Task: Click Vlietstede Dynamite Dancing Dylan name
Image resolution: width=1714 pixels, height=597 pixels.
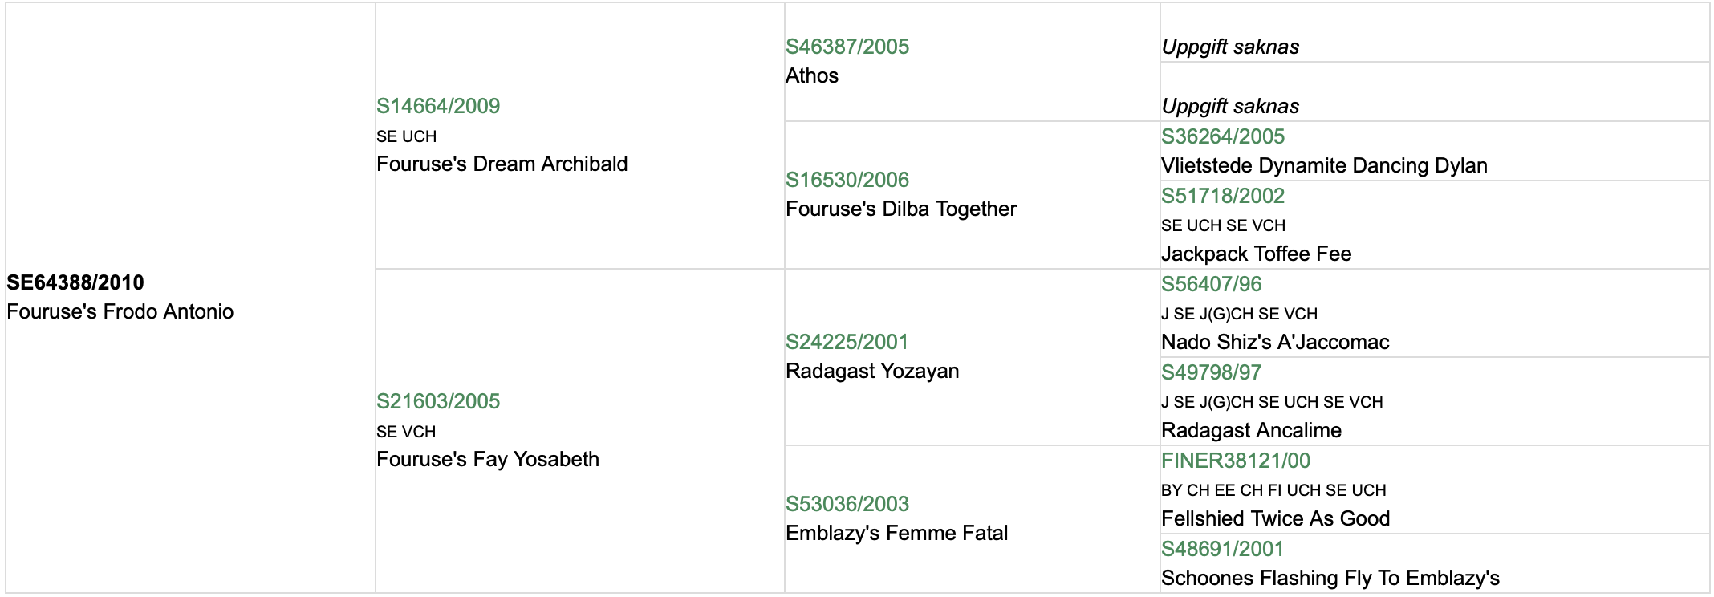Action: (1324, 165)
